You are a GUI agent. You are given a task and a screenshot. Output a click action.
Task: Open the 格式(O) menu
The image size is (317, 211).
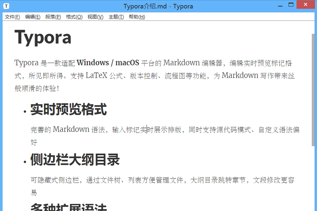tap(74, 17)
